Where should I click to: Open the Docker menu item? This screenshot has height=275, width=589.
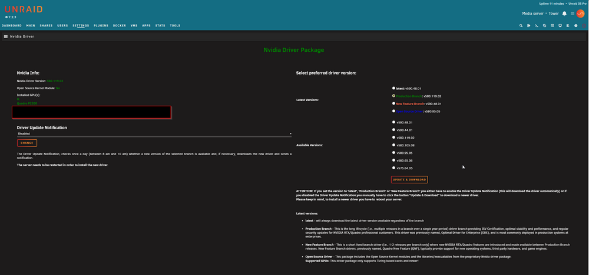pyautogui.click(x=120, y=26)
